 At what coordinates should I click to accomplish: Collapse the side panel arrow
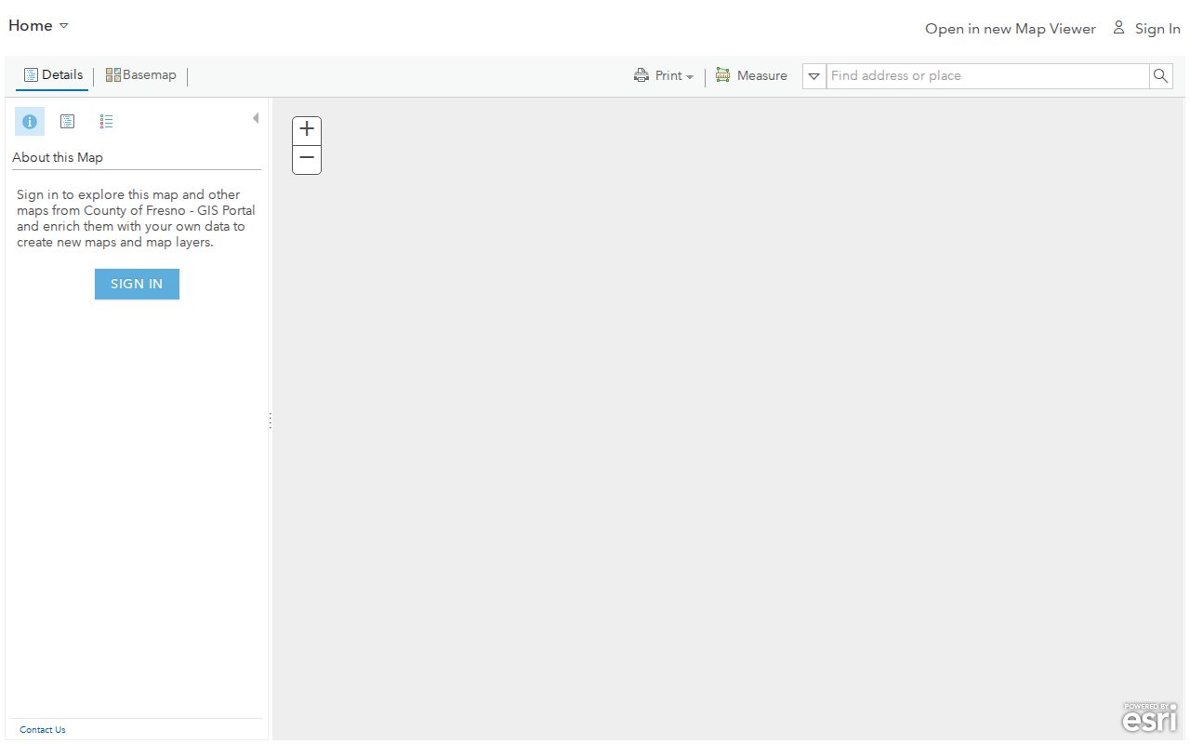(256, 118)
